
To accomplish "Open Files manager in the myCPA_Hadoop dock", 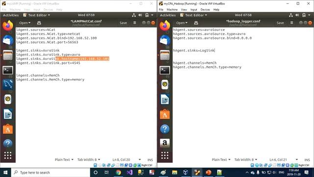I will click(x=165, y=55).
